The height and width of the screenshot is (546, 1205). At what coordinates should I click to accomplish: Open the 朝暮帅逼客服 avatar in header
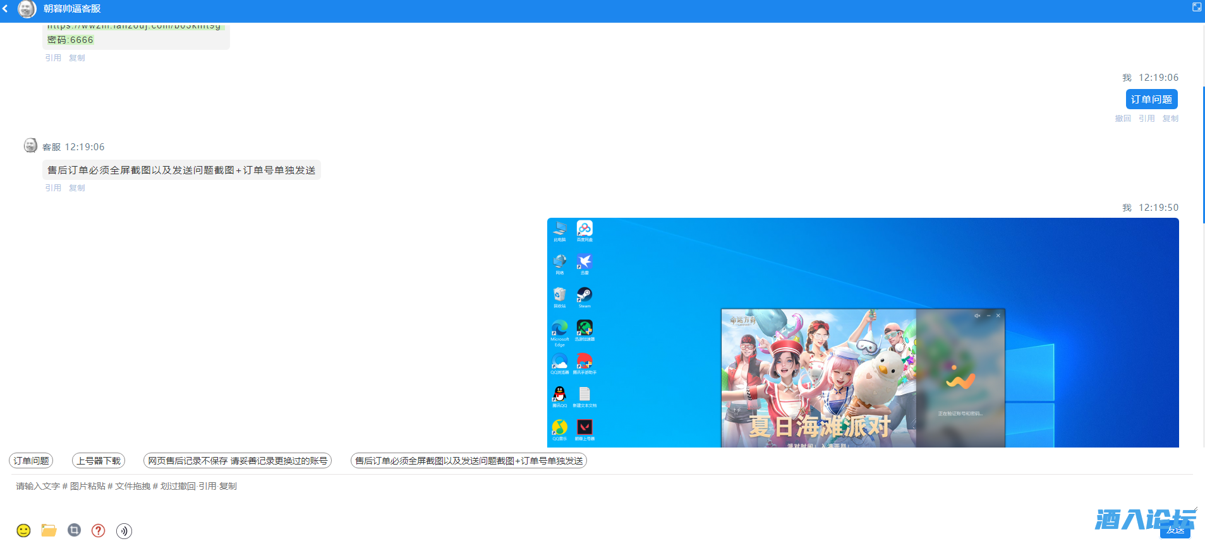click(27, 9)
